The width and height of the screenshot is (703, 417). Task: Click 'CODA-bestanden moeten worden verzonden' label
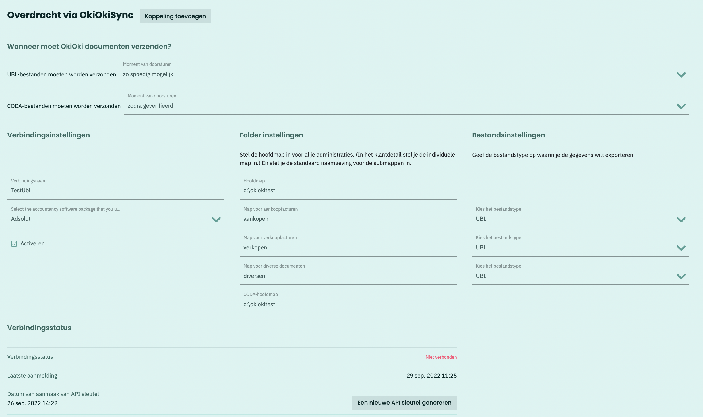tap(64, 106)
